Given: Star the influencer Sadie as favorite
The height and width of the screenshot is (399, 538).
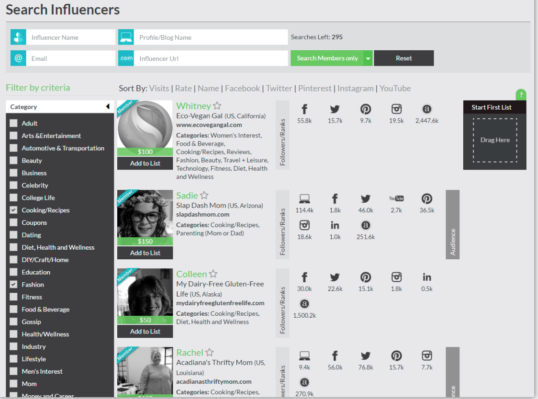Looking at the screenshot, I should [204, 195].
